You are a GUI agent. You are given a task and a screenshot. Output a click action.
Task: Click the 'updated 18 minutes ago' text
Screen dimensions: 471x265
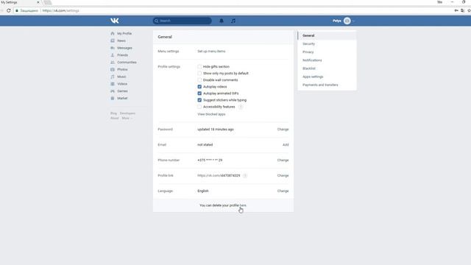coord(216,130)
